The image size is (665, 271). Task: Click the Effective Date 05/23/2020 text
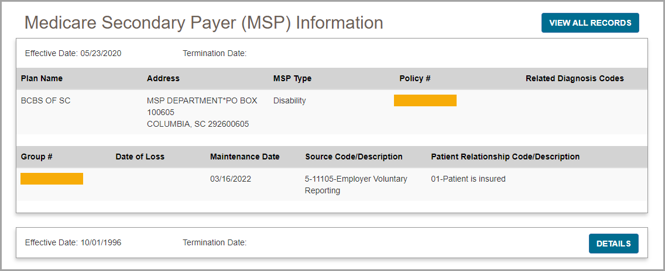point(73,53)
